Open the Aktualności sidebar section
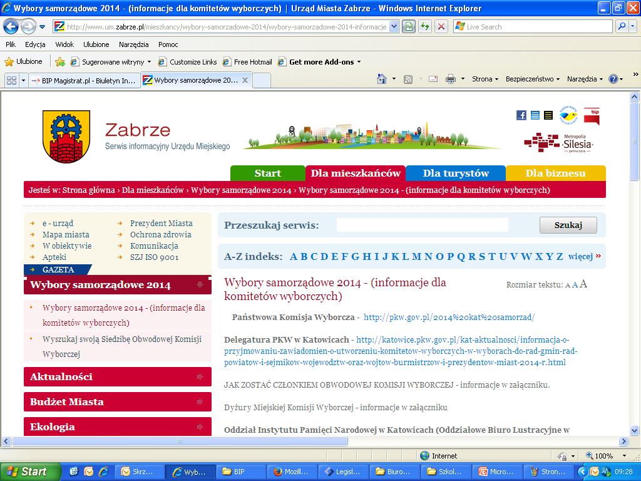Screen dimensions: 641x481 pos(118,376)
